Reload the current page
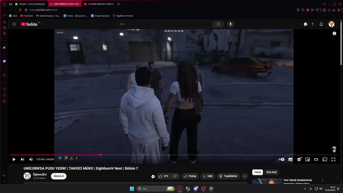343x193 pixels. 20,10
